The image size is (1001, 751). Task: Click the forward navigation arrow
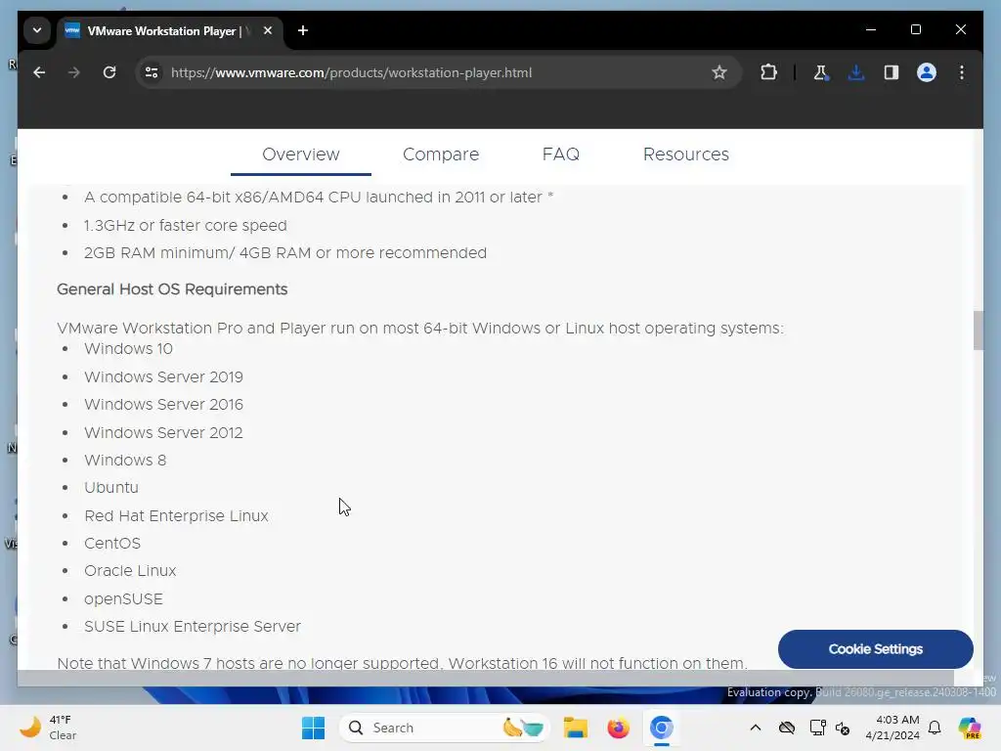[74, 72]
